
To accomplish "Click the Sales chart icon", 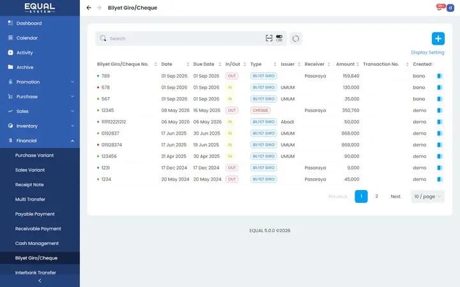I will coord(11,111).
